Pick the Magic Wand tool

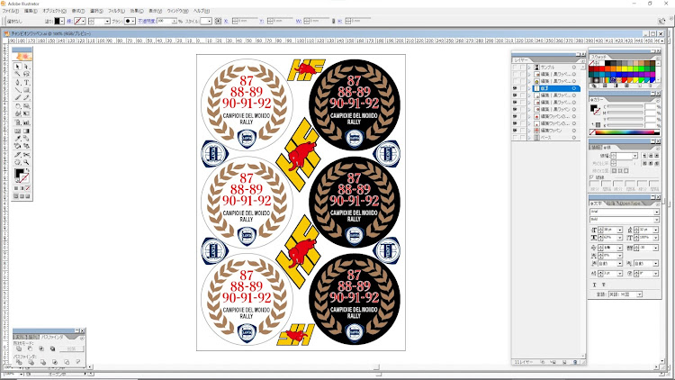tap(18, 74)
